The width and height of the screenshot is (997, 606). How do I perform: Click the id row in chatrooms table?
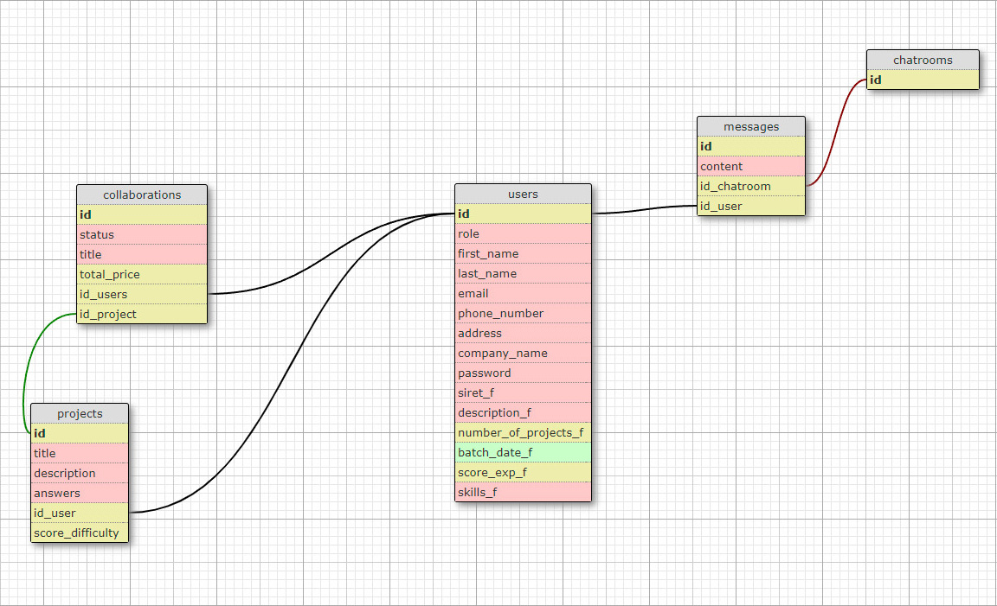tap(923, 80)
